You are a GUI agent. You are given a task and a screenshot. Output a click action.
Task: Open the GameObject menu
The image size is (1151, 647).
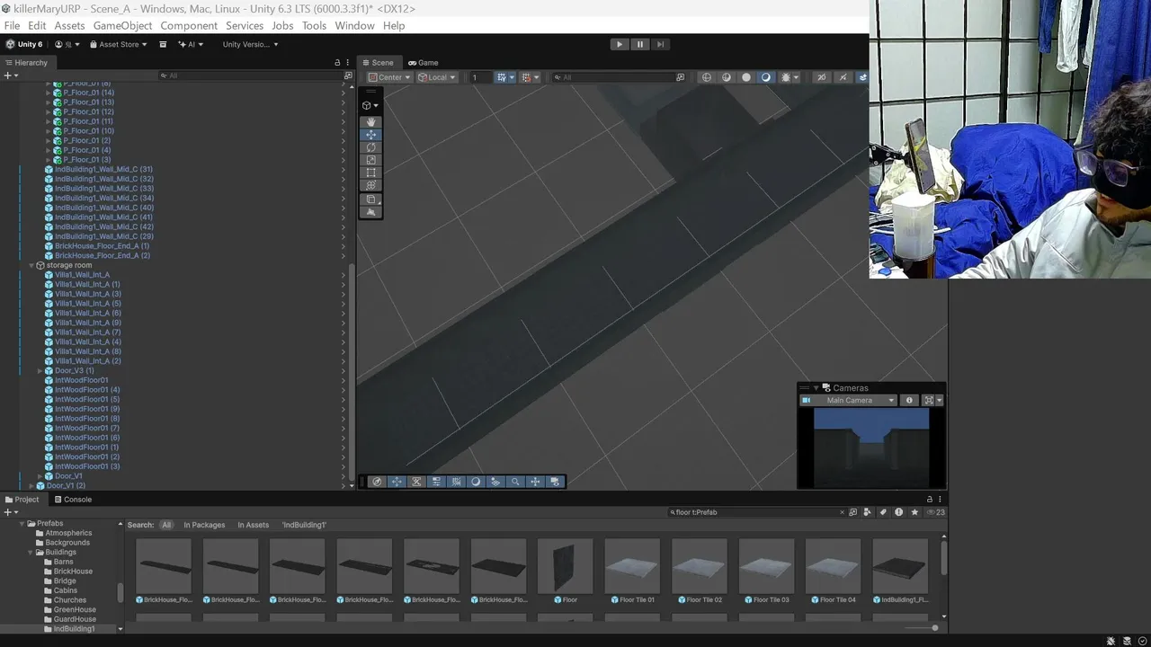[122, 25]
